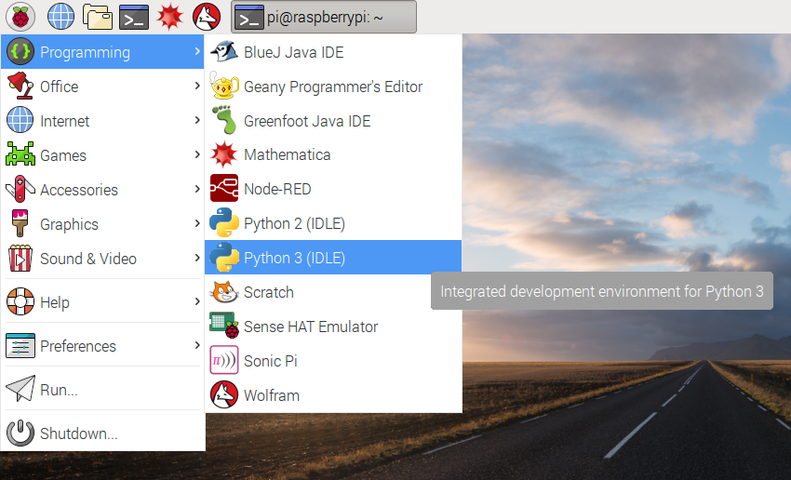This screenshot has height=480, width=791.
Task: Click the Internet globe icon in main menu
Action: (x=20, y=120)
